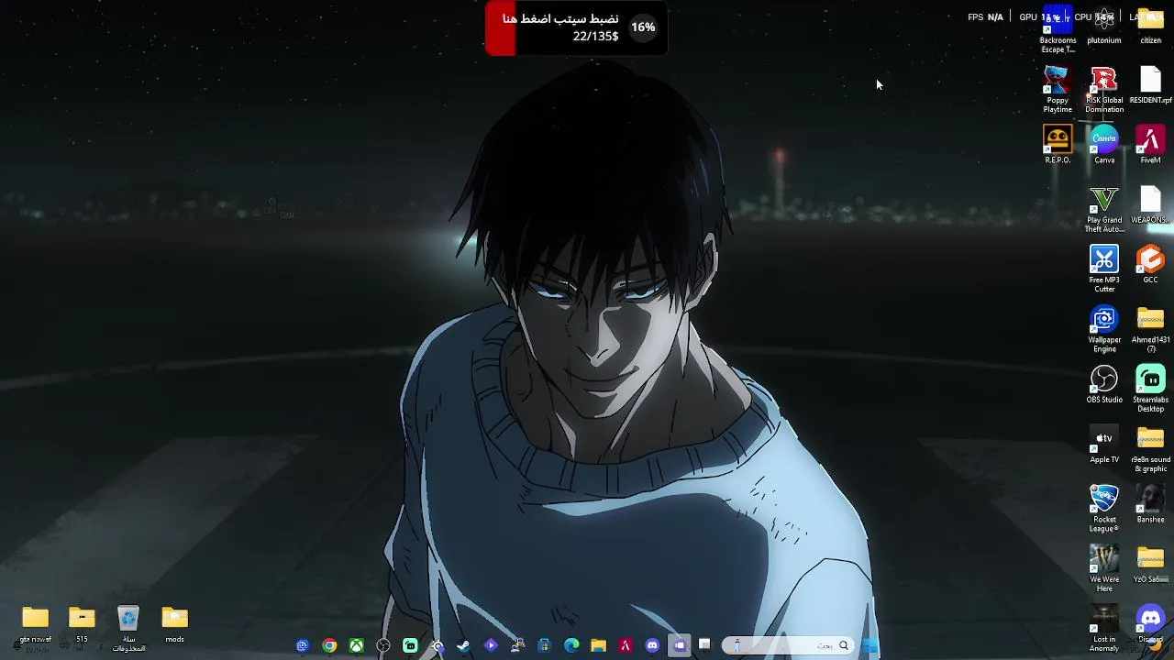Click the 16% label on goal widget
Image resolution: width=1174 pixels, height=660 pixels.
(x=643, y=27)
